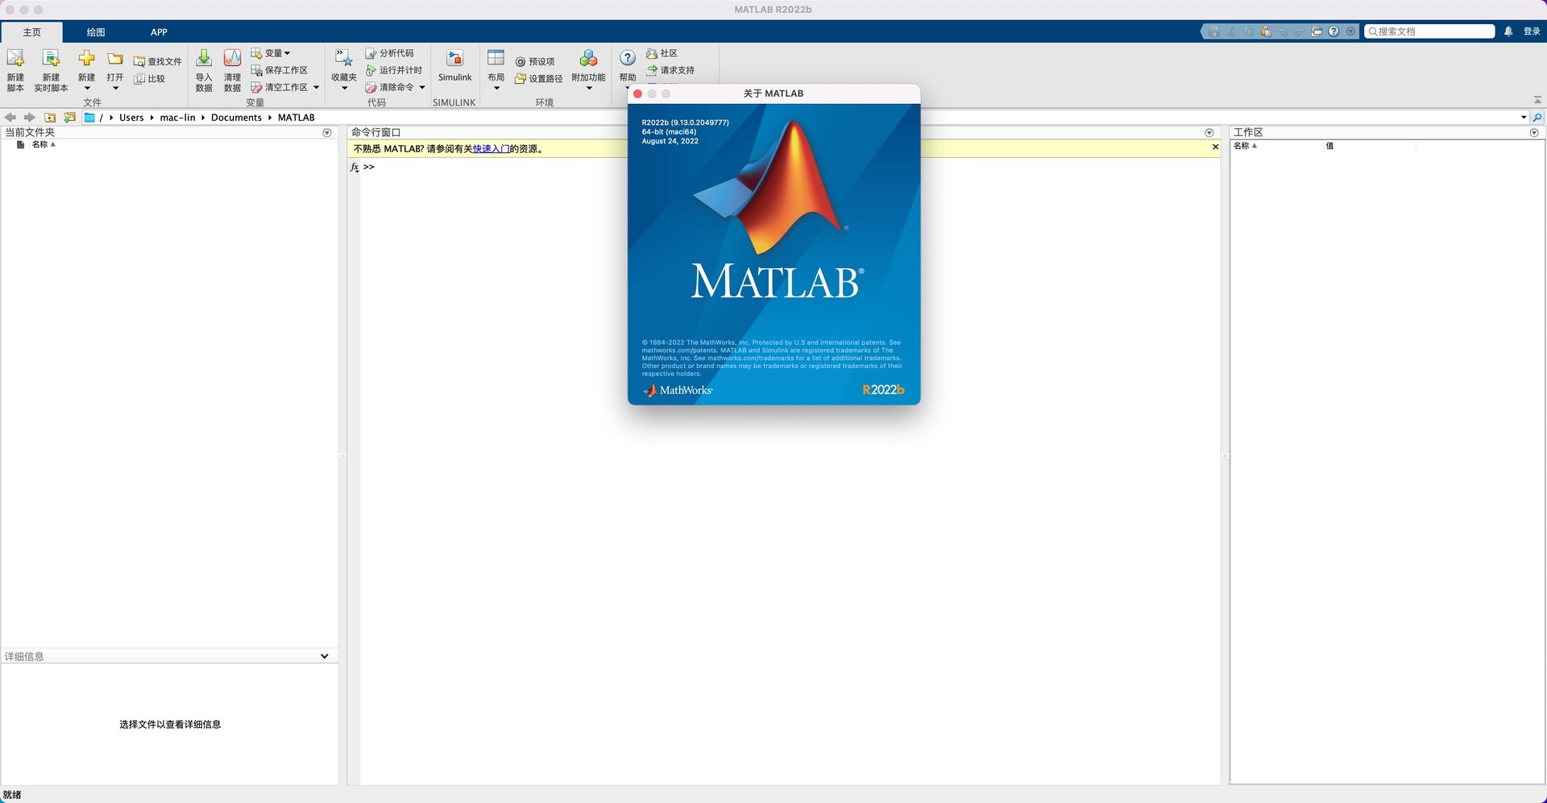The height and width of the screenshot is (803, 1547).
Task: Click the back arrow in address bar
Action: pyautogui.click(x=10, y=118)
